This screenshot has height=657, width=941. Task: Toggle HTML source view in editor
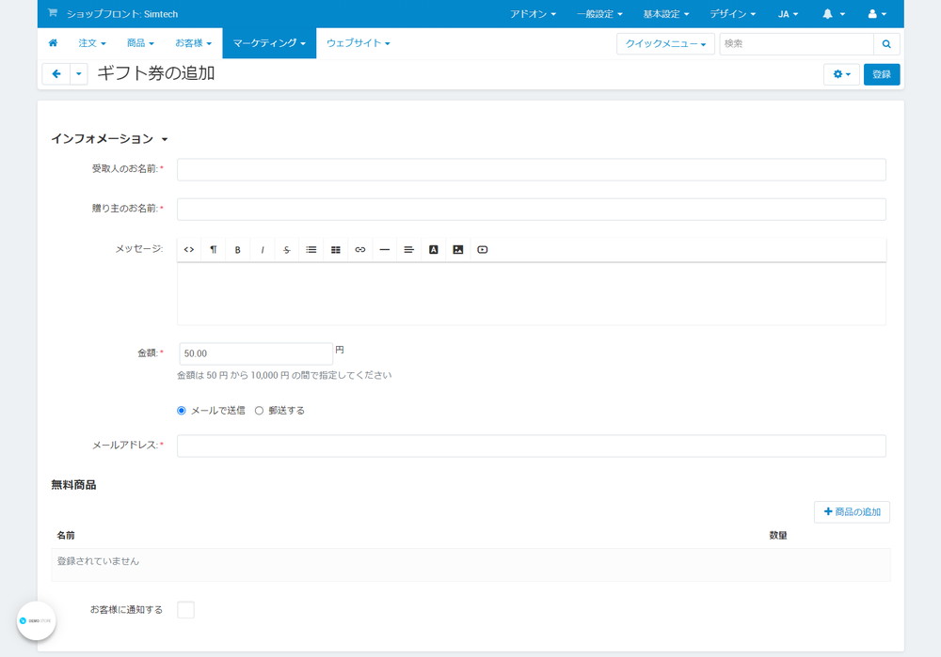[189, 250]
